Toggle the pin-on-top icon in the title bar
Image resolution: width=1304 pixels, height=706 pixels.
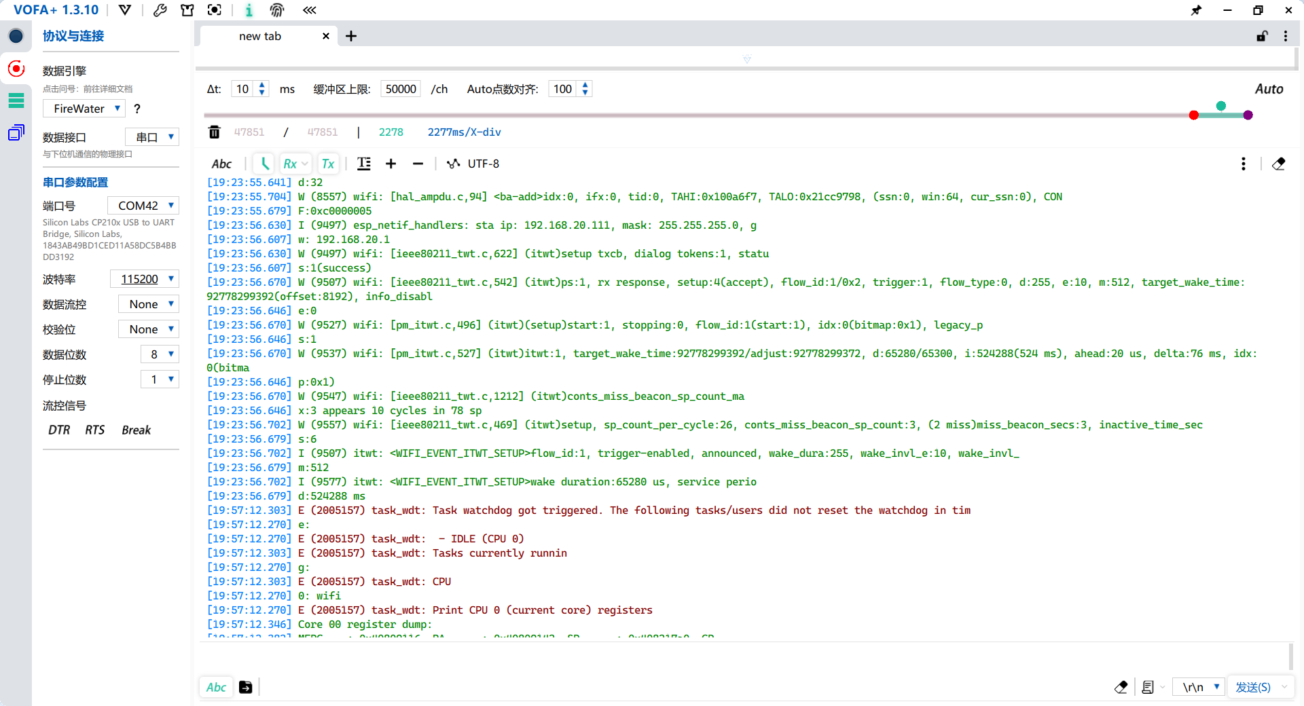[1196, 10]
